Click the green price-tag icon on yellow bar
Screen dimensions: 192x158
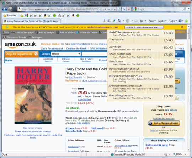(7, 27)
